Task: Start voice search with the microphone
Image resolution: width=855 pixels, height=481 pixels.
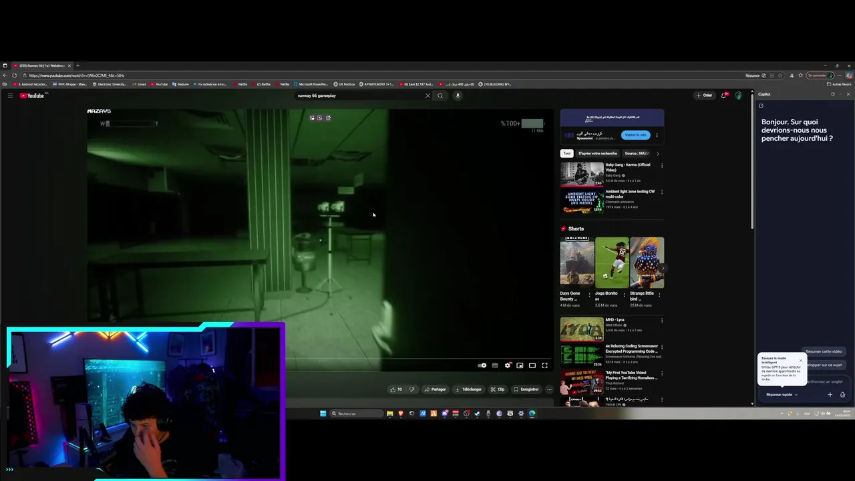Action: [x=458, y=96]
